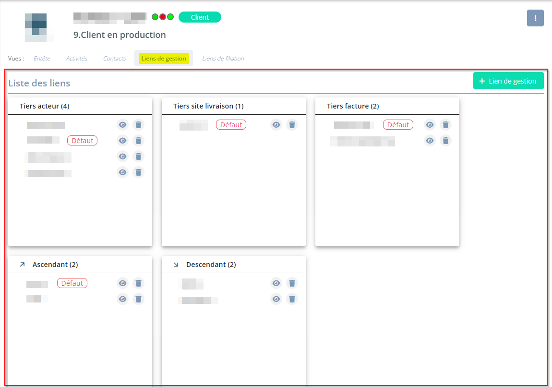
Task: Click the Client status badge
Action: (200, 17)
